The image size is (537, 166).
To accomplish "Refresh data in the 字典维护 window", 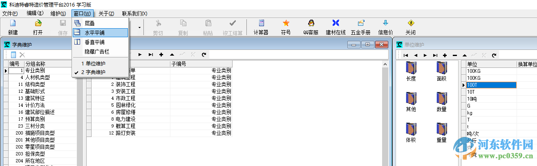I will [x=204, y=54].
